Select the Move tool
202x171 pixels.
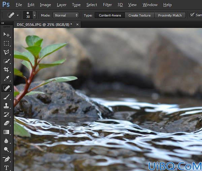pos(6,35)
